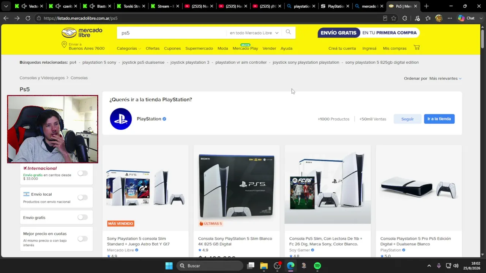The height and width of the screenshot is (273, 486).
Task: Click the Envío gratis primera compra banner
Action: pyautogui.click(x=369, y=33)
